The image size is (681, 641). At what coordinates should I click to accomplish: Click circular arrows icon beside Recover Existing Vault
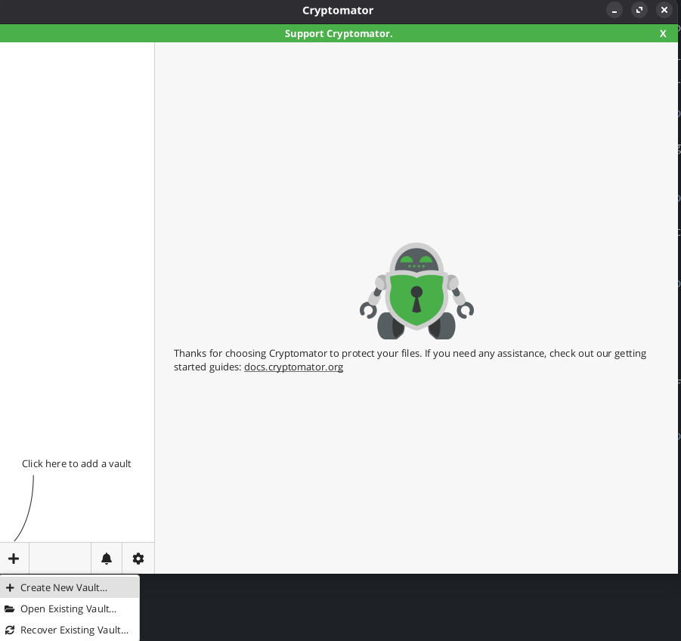[x=10, y=630]
